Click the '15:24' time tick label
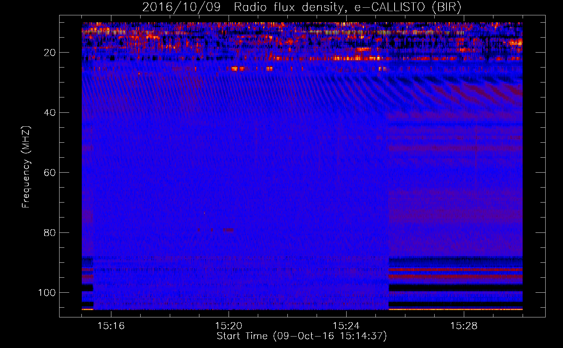 [x=346, y=326]
